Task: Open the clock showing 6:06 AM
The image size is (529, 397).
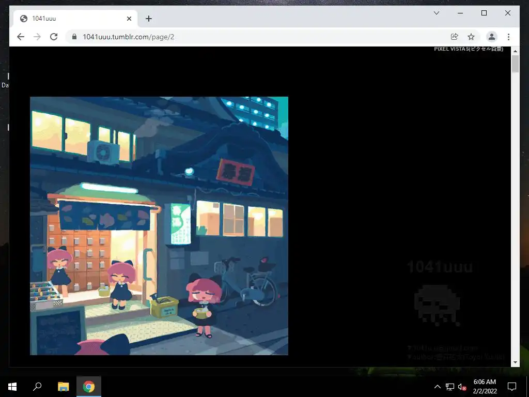Action: 485,387
